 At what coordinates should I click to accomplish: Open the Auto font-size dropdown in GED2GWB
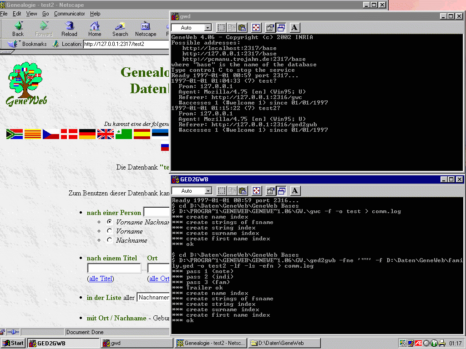point(208,190)
